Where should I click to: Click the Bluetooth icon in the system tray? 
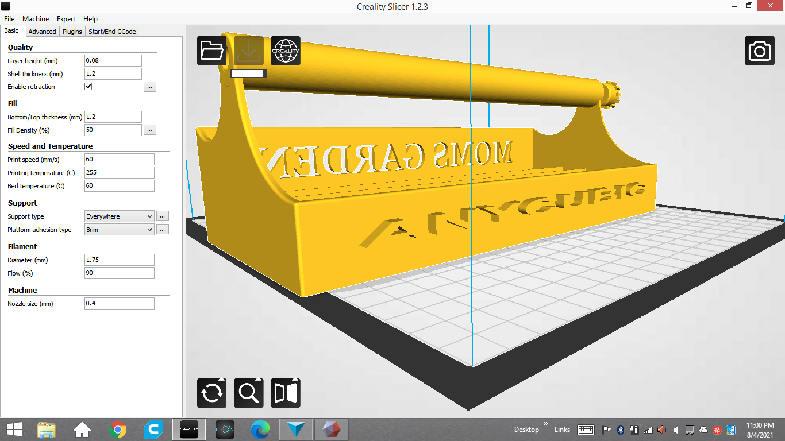tap(621, 430)
